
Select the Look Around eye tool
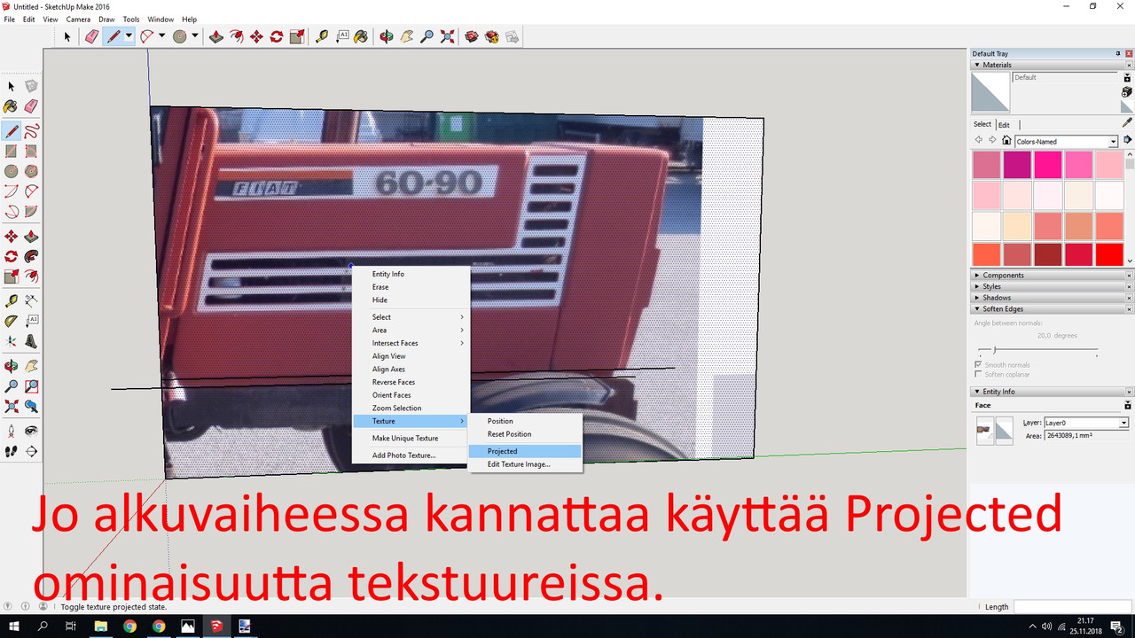click(31, 431)
